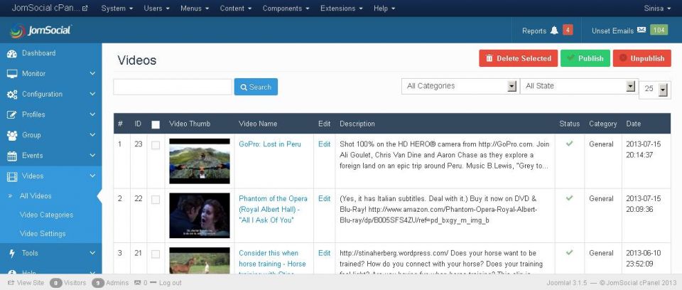Expand the Configuration sidebar chevron
The height and width of the screenshot is (290, 682).
(92, 94)
